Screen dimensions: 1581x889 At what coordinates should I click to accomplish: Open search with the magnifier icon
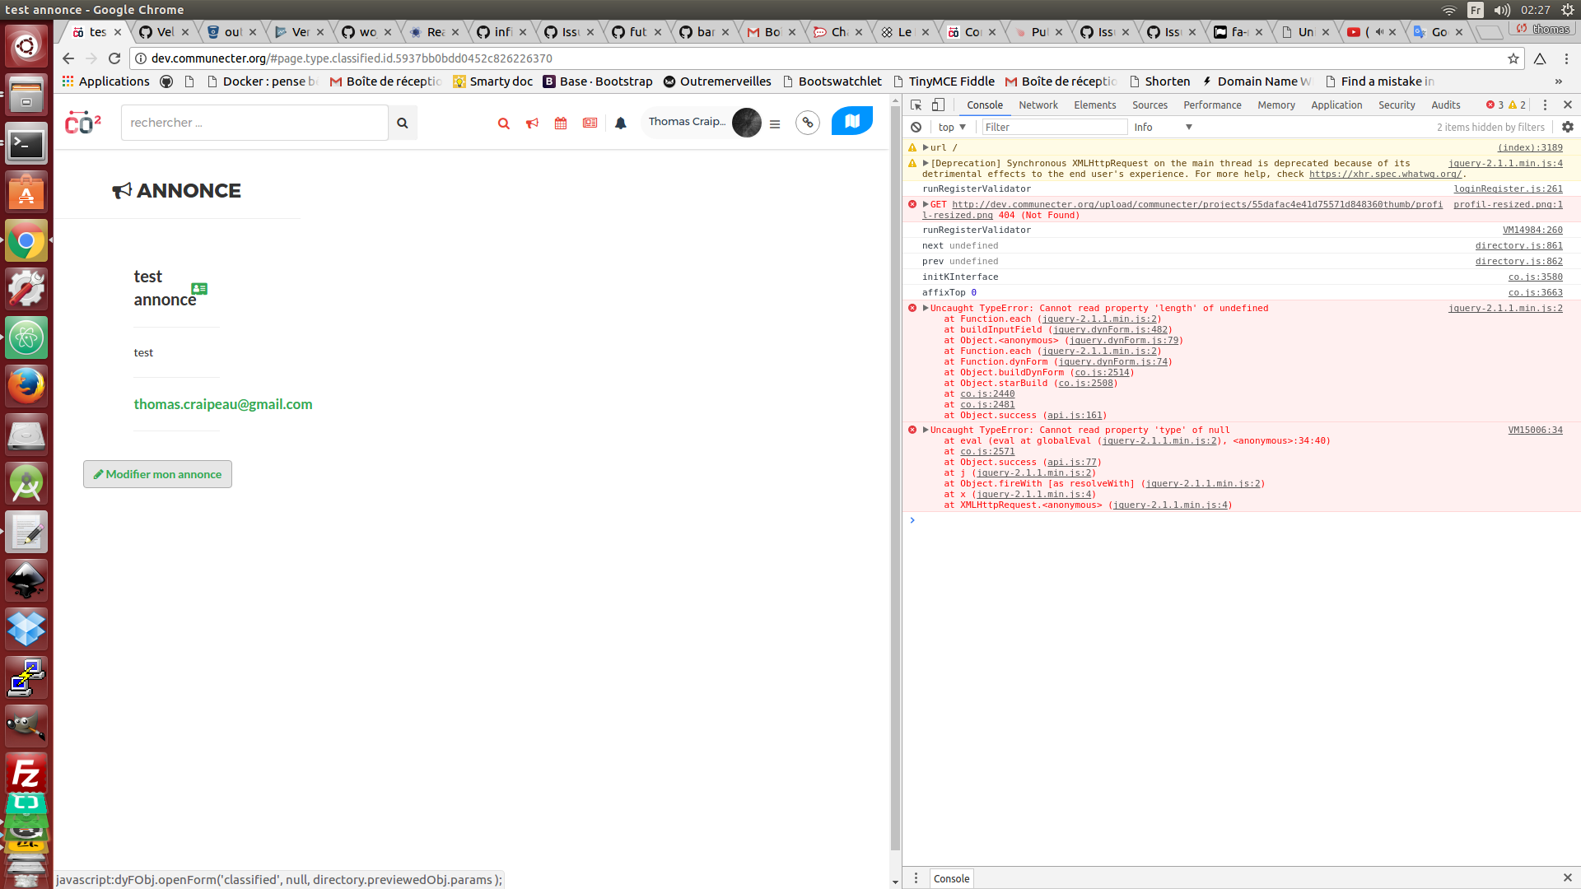coord(503,123)
